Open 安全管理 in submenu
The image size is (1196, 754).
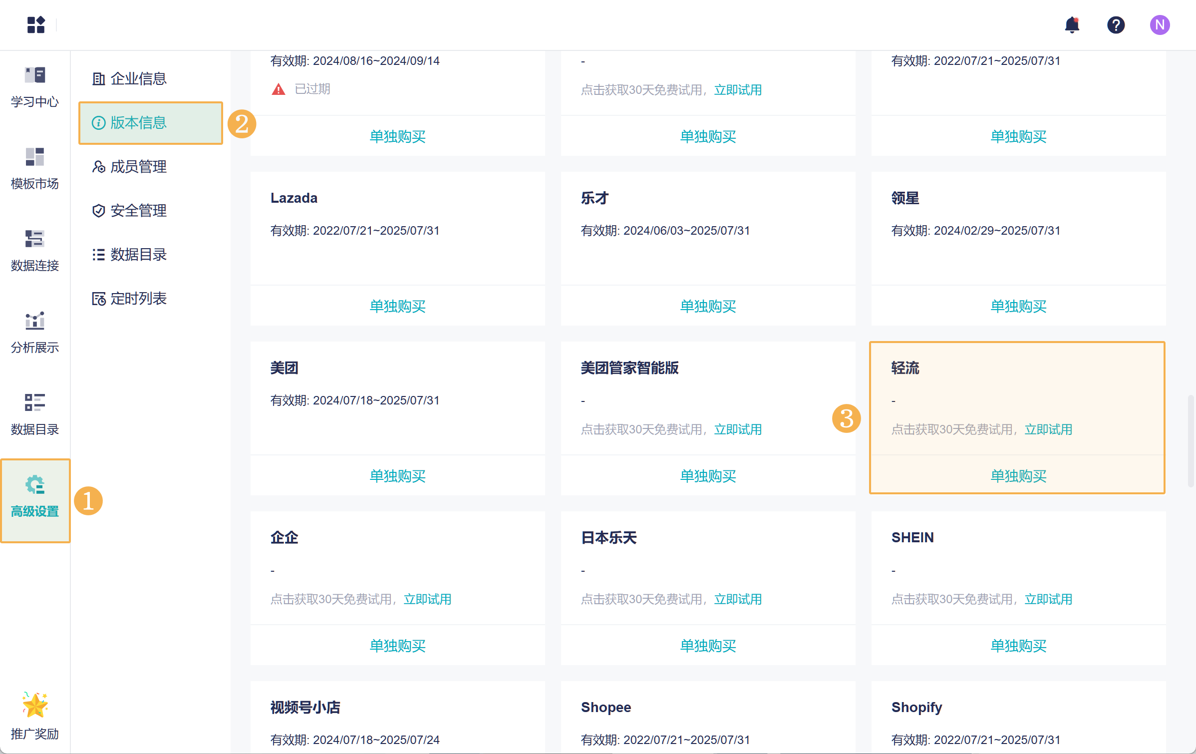point(138,211)
